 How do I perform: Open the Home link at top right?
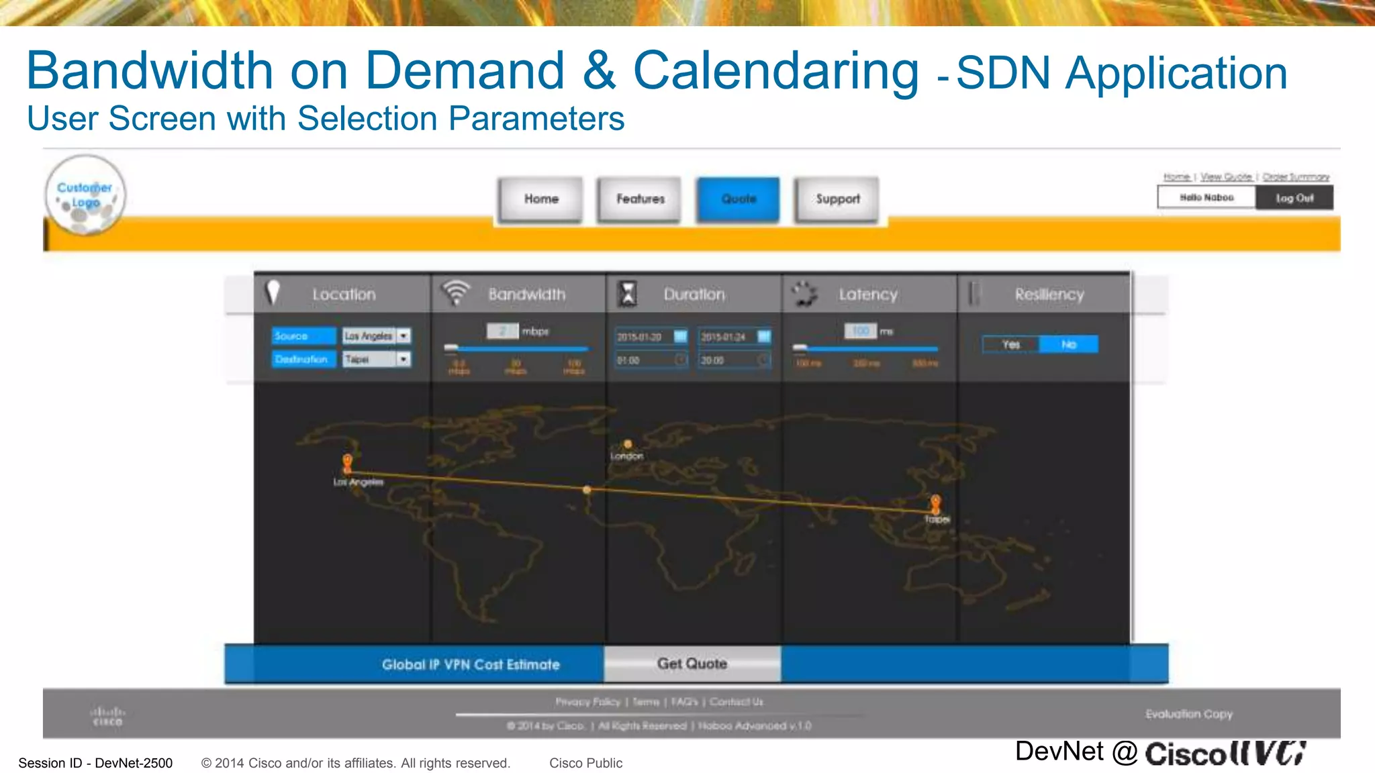pyautogui.click(x=1176, y=177)
